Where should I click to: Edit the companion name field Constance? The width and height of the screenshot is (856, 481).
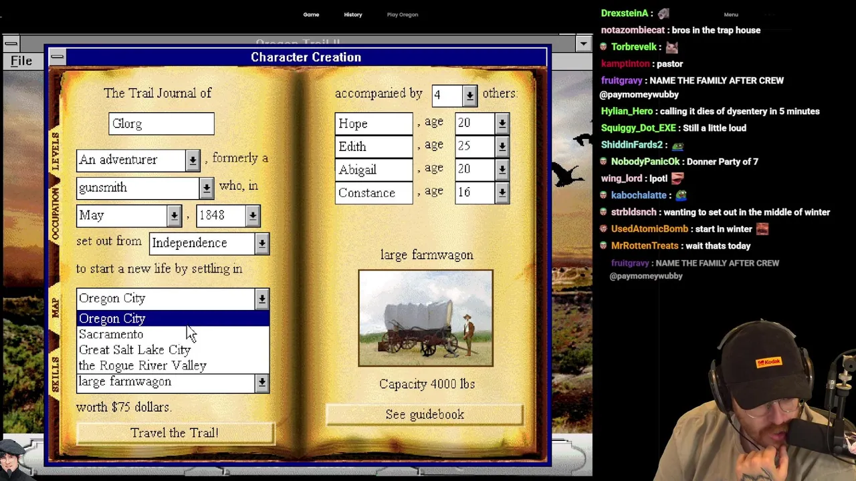pyautogui.click(x=374, y=193)
